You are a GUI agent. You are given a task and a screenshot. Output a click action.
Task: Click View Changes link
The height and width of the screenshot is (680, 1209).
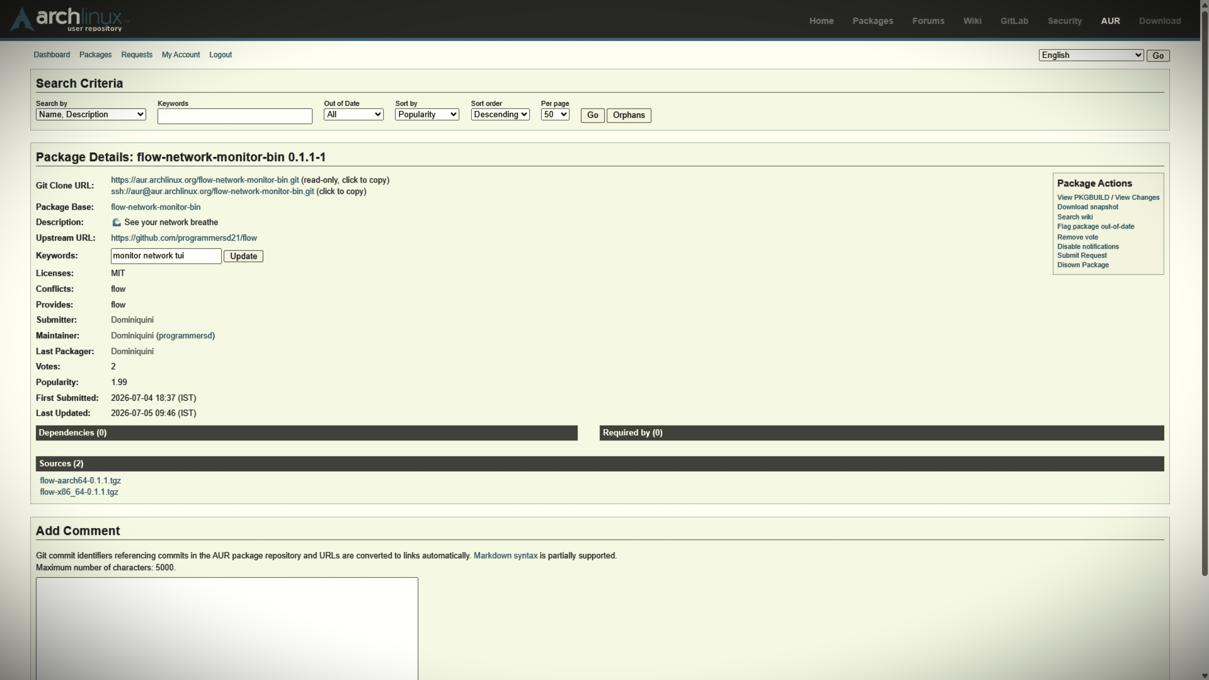point(1137,197)
